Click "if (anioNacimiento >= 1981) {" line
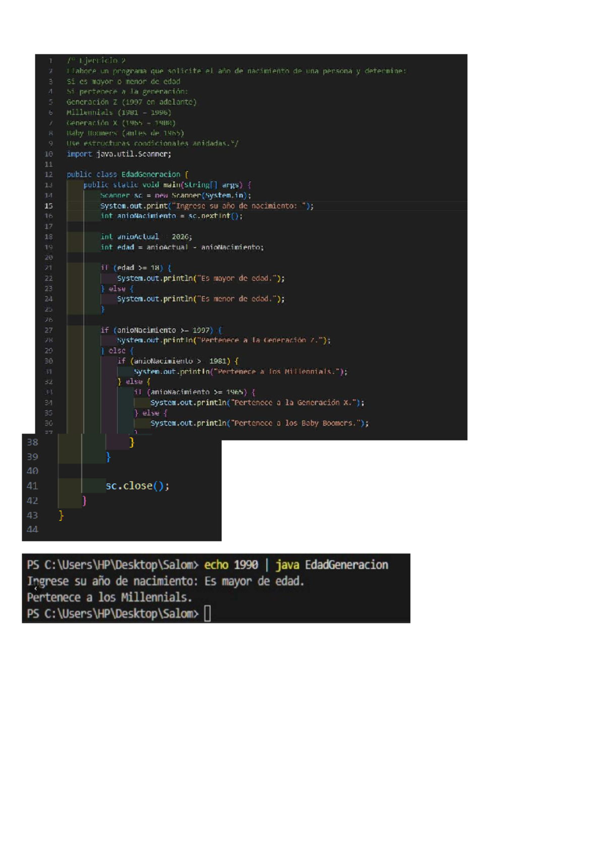605x855 pixels. 178,361
